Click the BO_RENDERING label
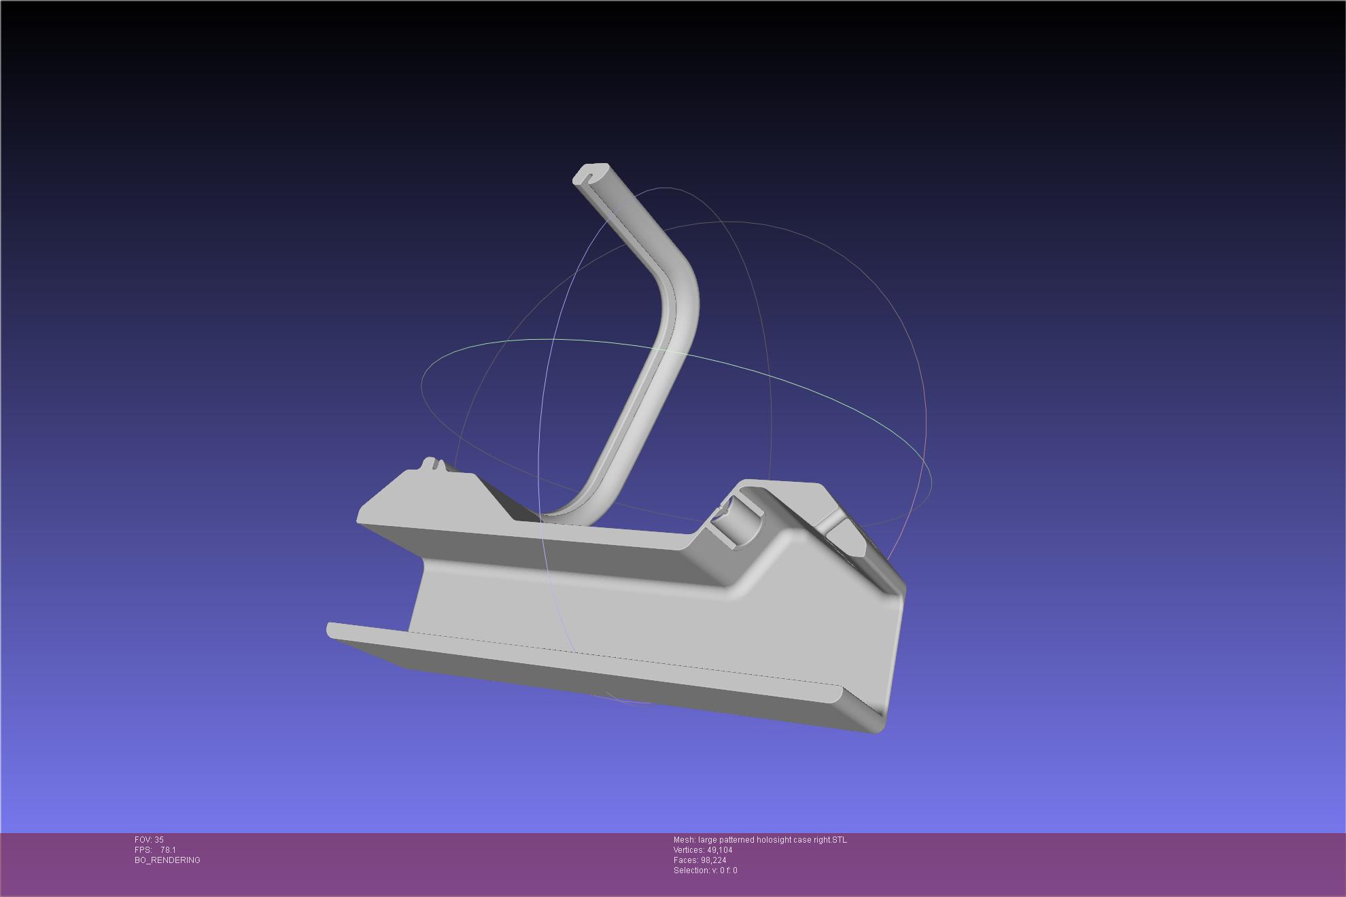Screen dimensions: 1346x897 click(167, 860)
